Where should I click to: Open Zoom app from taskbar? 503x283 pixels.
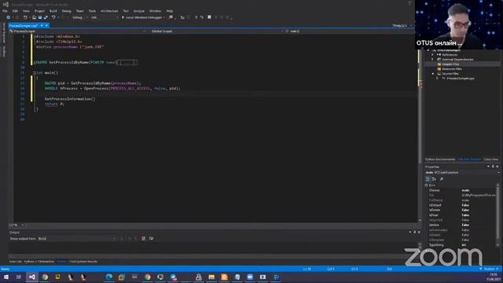coord(250,277)
